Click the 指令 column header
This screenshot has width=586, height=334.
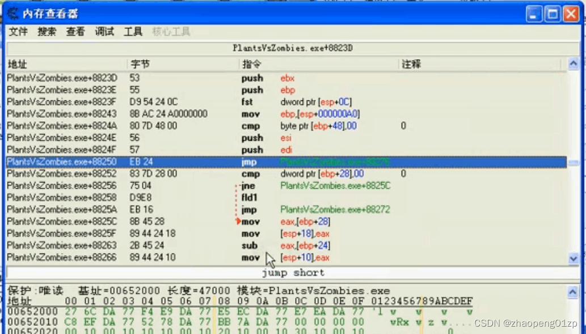[x=319, y=64]
